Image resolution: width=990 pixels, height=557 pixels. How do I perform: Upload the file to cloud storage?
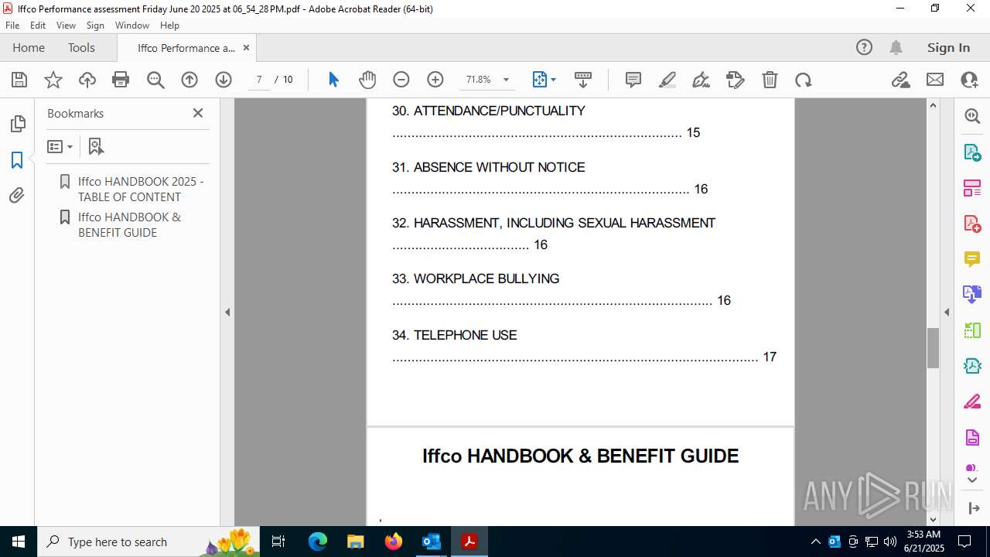tap(87, 80)
